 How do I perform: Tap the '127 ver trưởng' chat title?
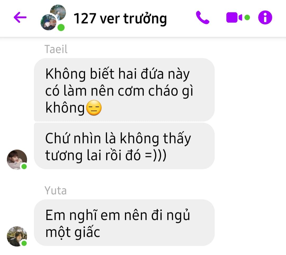[120, 19]
